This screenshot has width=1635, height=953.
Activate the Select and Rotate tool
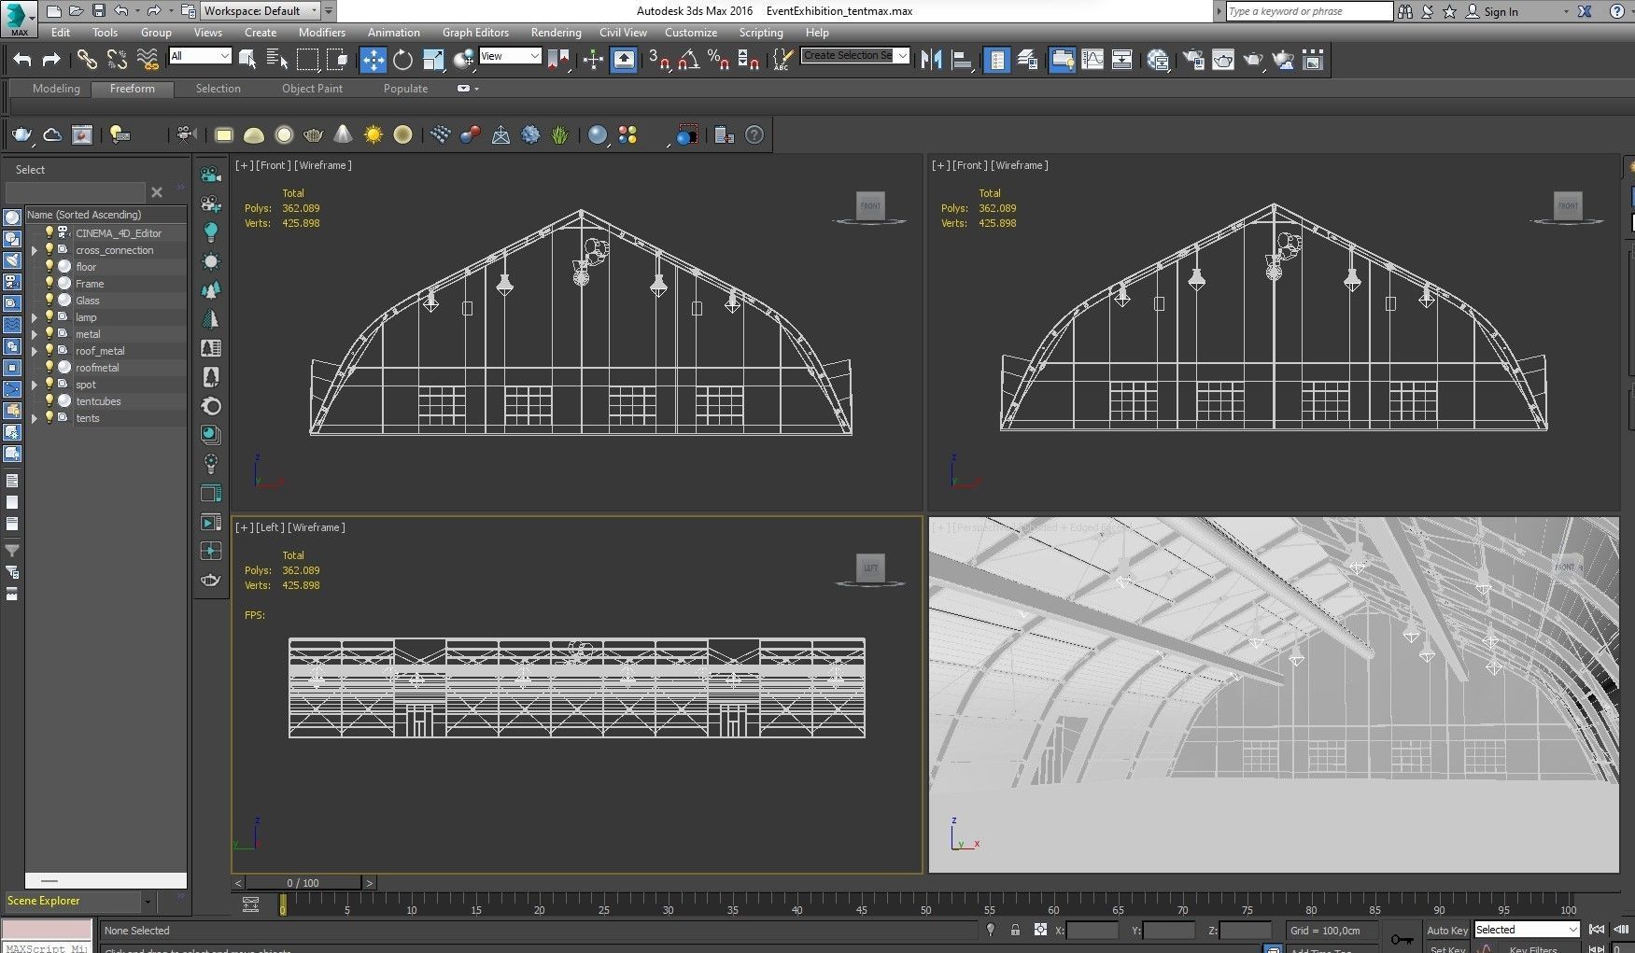point(402,61)
